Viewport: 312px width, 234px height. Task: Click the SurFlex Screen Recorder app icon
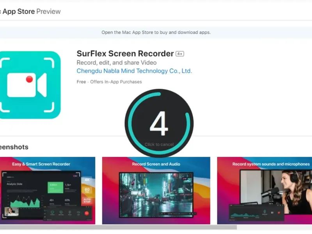tap(30, 85)
